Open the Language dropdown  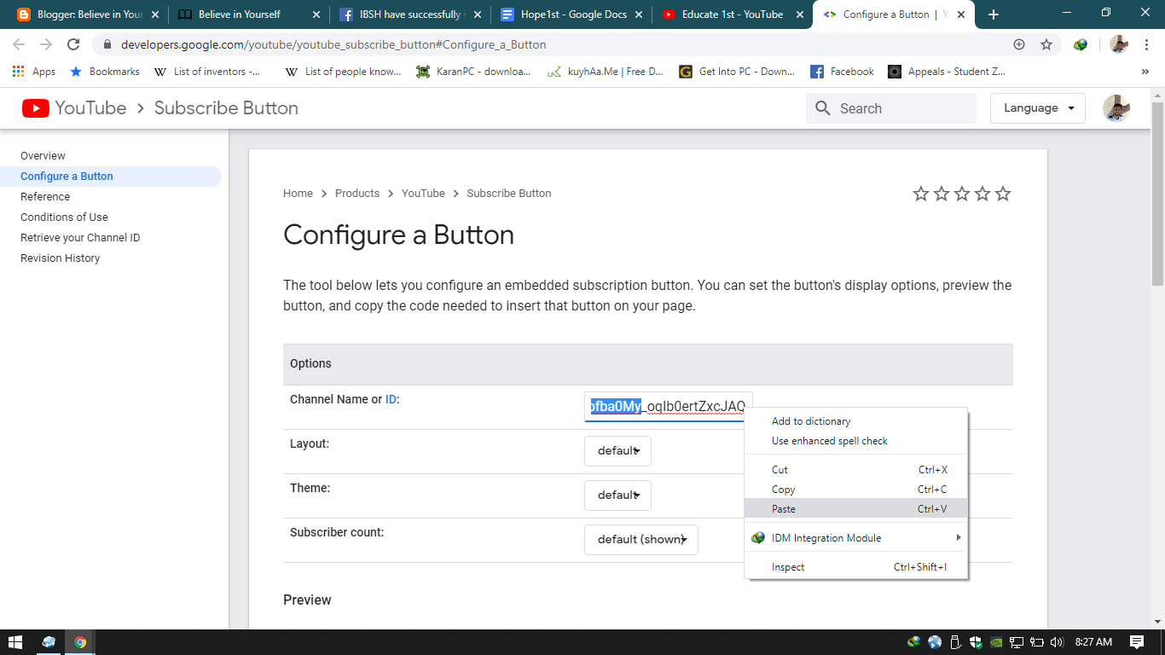1038,108
